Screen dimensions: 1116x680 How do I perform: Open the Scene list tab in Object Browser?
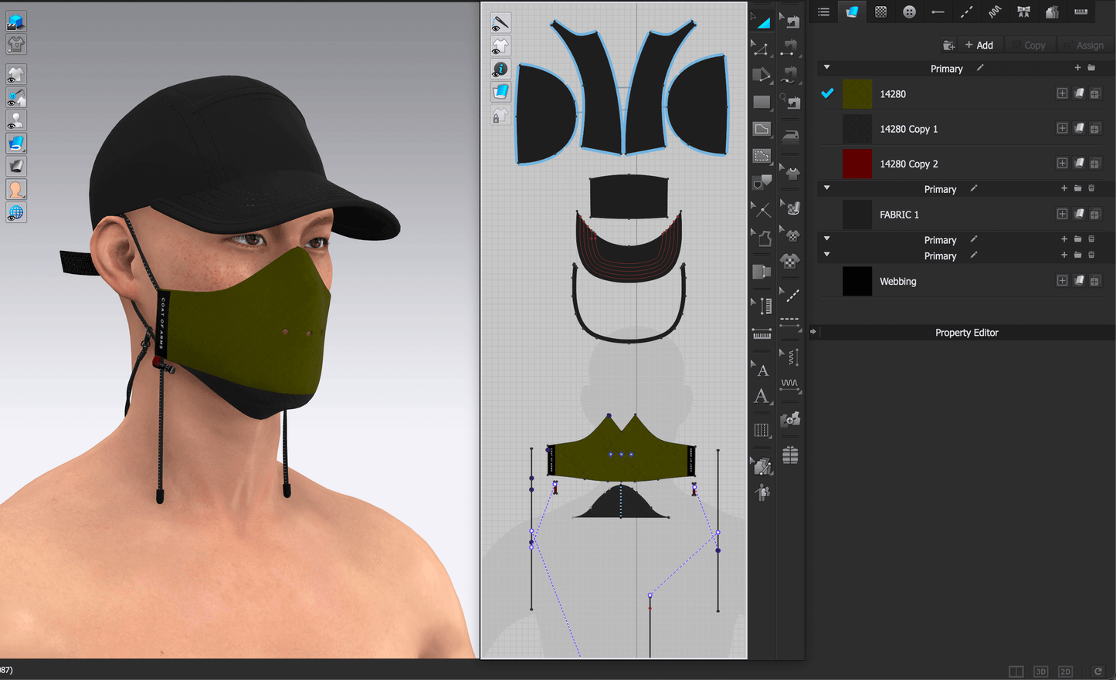point(823,12)
